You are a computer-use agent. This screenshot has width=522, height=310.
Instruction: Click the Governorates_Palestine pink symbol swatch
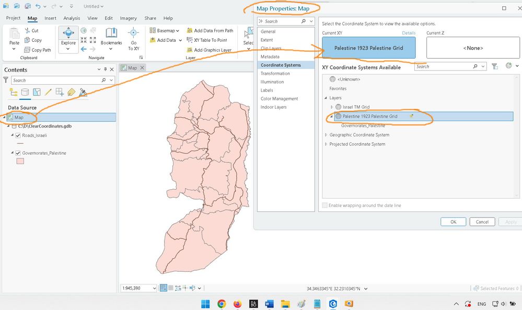click(20, 161)
